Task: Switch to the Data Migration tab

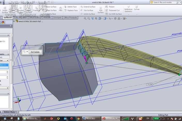Action: coord(20,18)
